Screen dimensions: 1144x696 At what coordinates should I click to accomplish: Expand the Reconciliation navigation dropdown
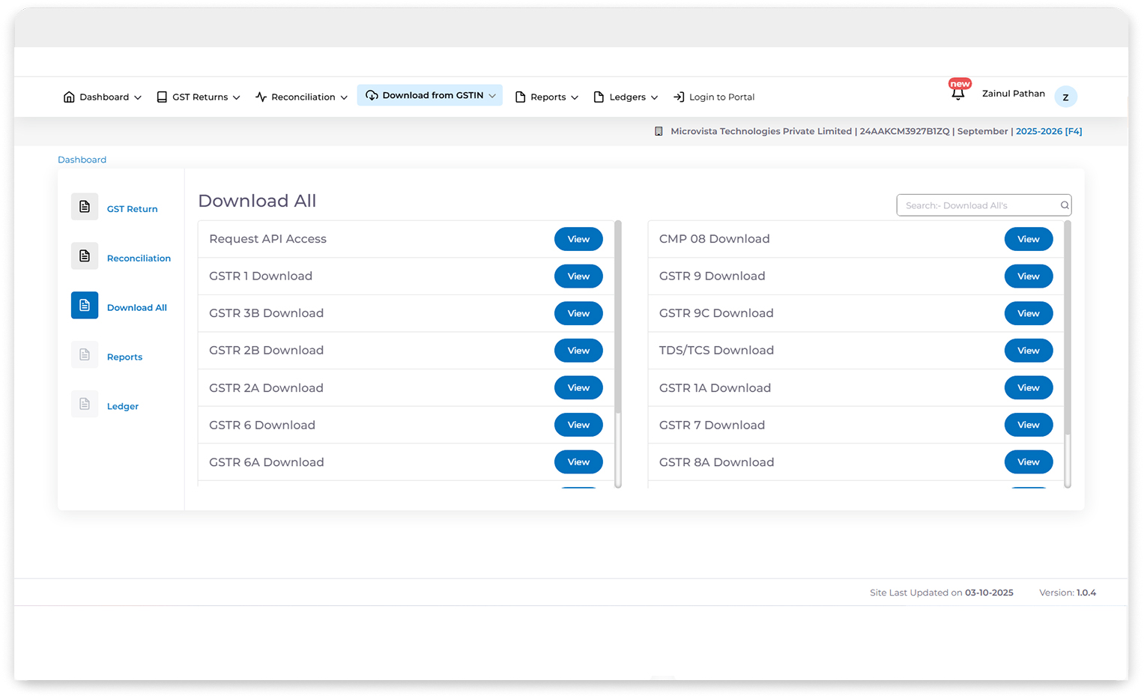[x=345, y=97]
